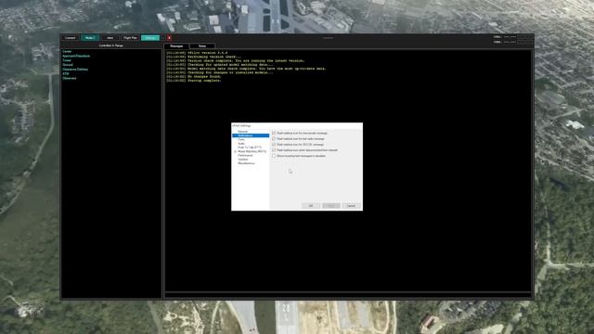Select Model Matching in the settings tree
This screenshot has height=334, width=594.
[x=252, y=151]
